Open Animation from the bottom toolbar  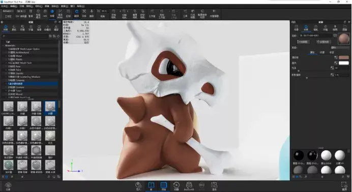[x=176, y=186]
